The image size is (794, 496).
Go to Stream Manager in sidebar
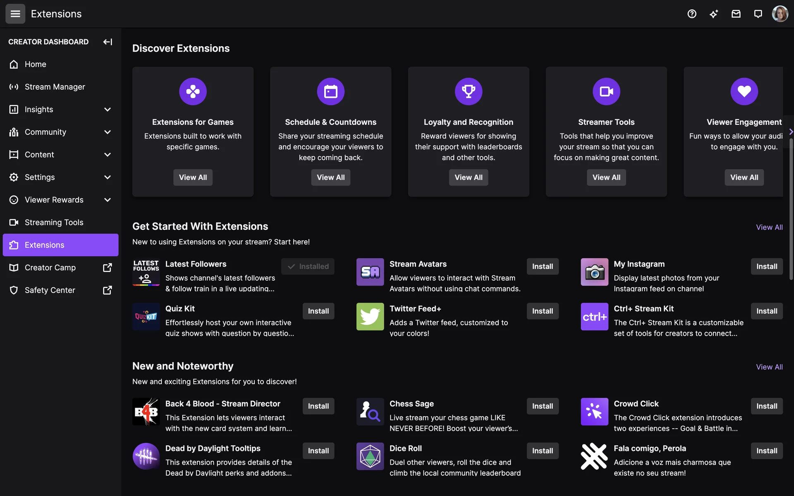[55, 87]
